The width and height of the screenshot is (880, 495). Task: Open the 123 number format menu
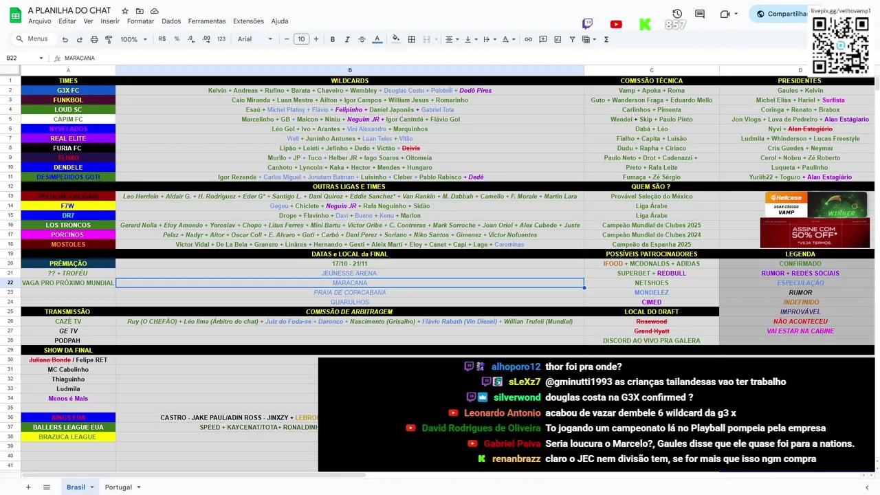point(221,39)
